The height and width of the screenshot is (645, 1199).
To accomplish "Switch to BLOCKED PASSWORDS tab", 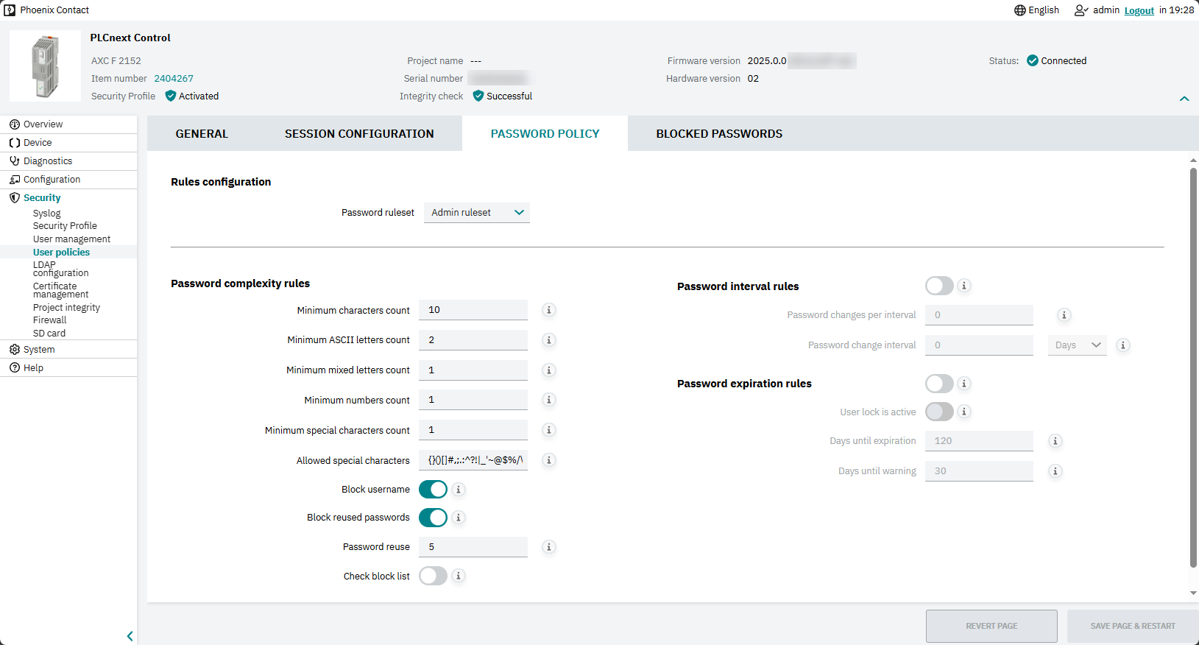I will (x=719, y=134).
